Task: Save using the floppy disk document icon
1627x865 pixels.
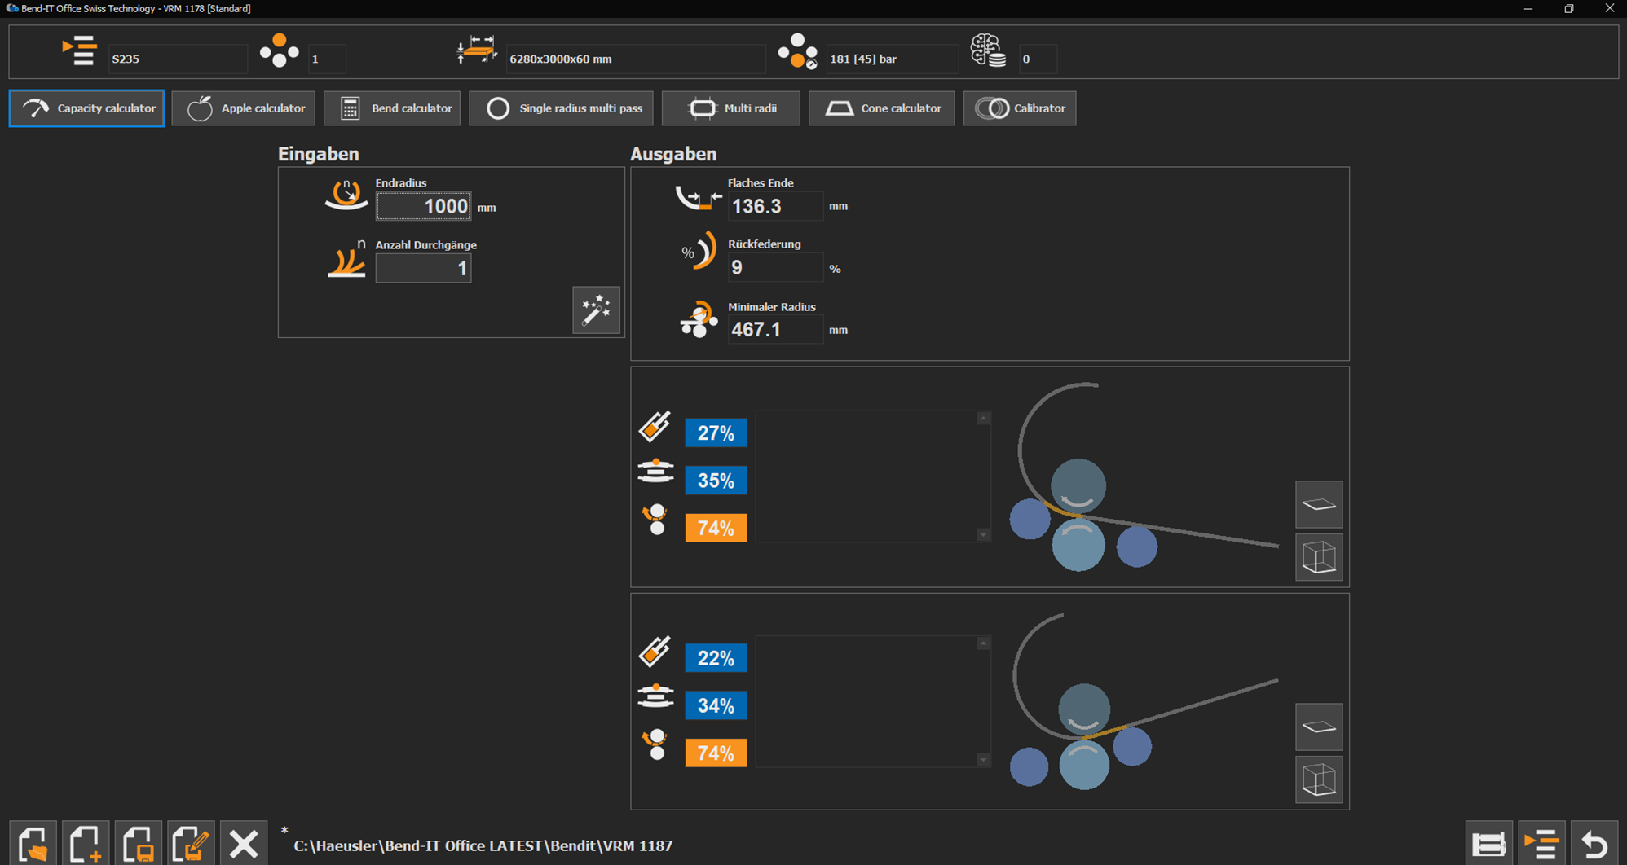Action: pos(139,844)
